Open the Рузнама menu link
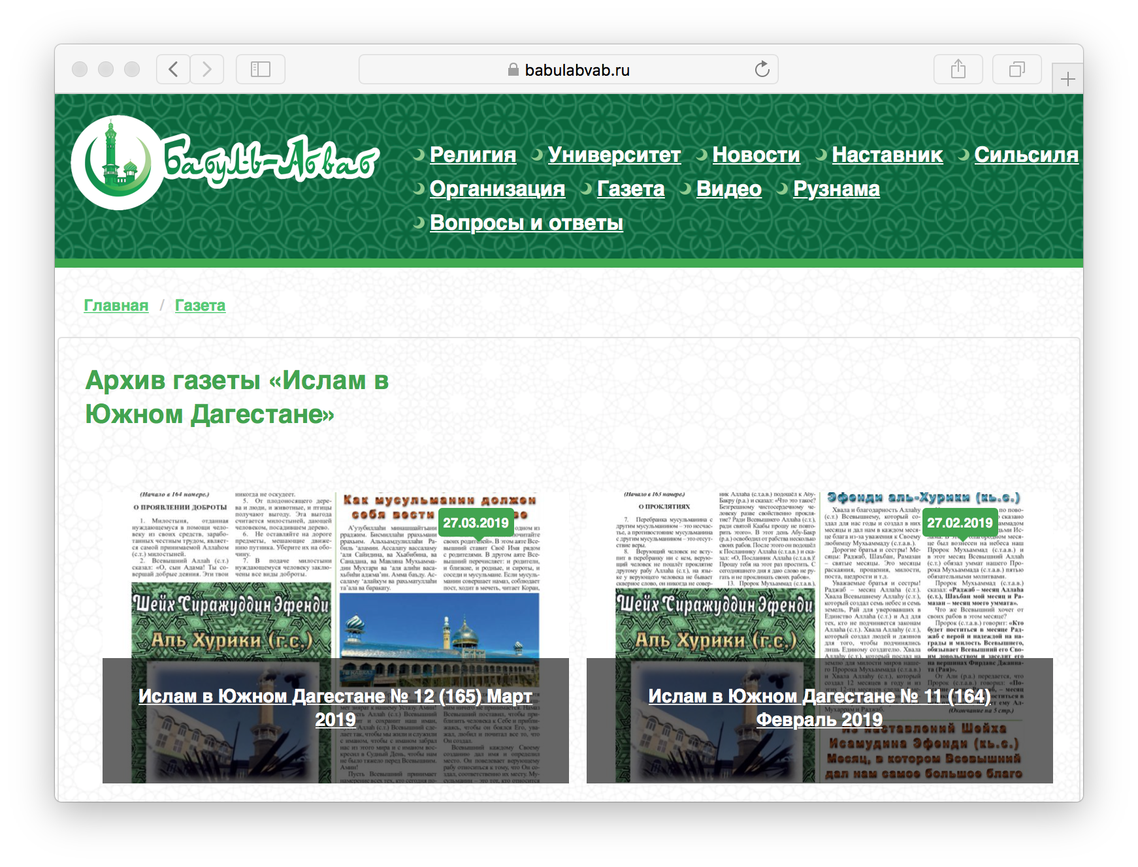This screenshot has width=1138, height=867. 836,189
